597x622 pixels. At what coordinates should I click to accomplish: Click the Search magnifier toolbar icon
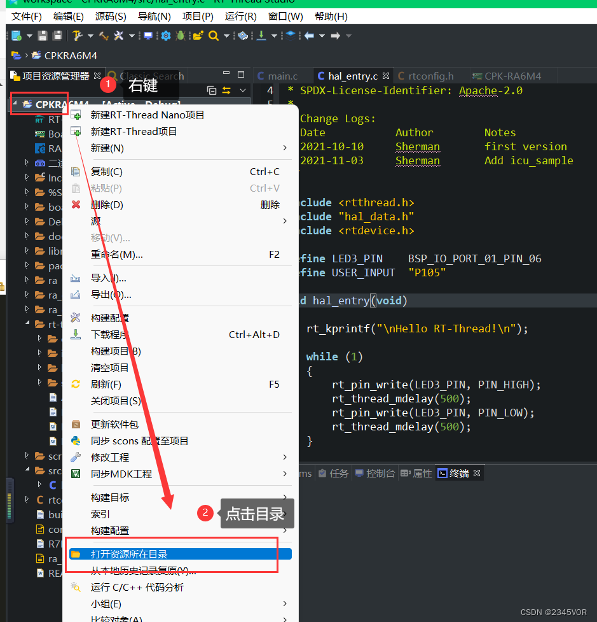[214, 36]
